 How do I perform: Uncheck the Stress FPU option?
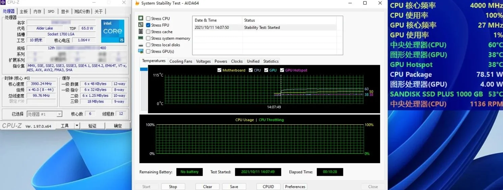point(148,25)
